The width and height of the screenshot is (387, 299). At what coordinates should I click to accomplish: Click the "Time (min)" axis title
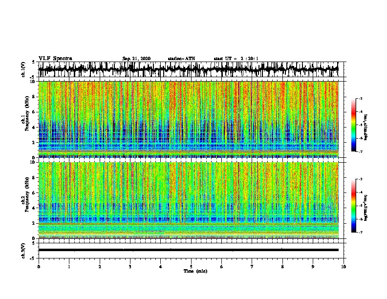coord(195,271)
